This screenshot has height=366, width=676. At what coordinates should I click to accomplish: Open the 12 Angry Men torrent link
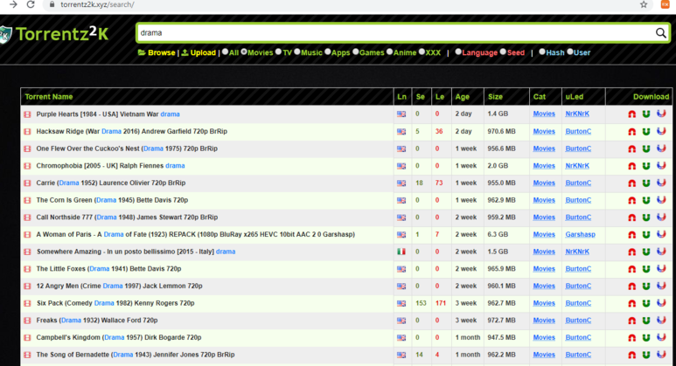point(120,286)
